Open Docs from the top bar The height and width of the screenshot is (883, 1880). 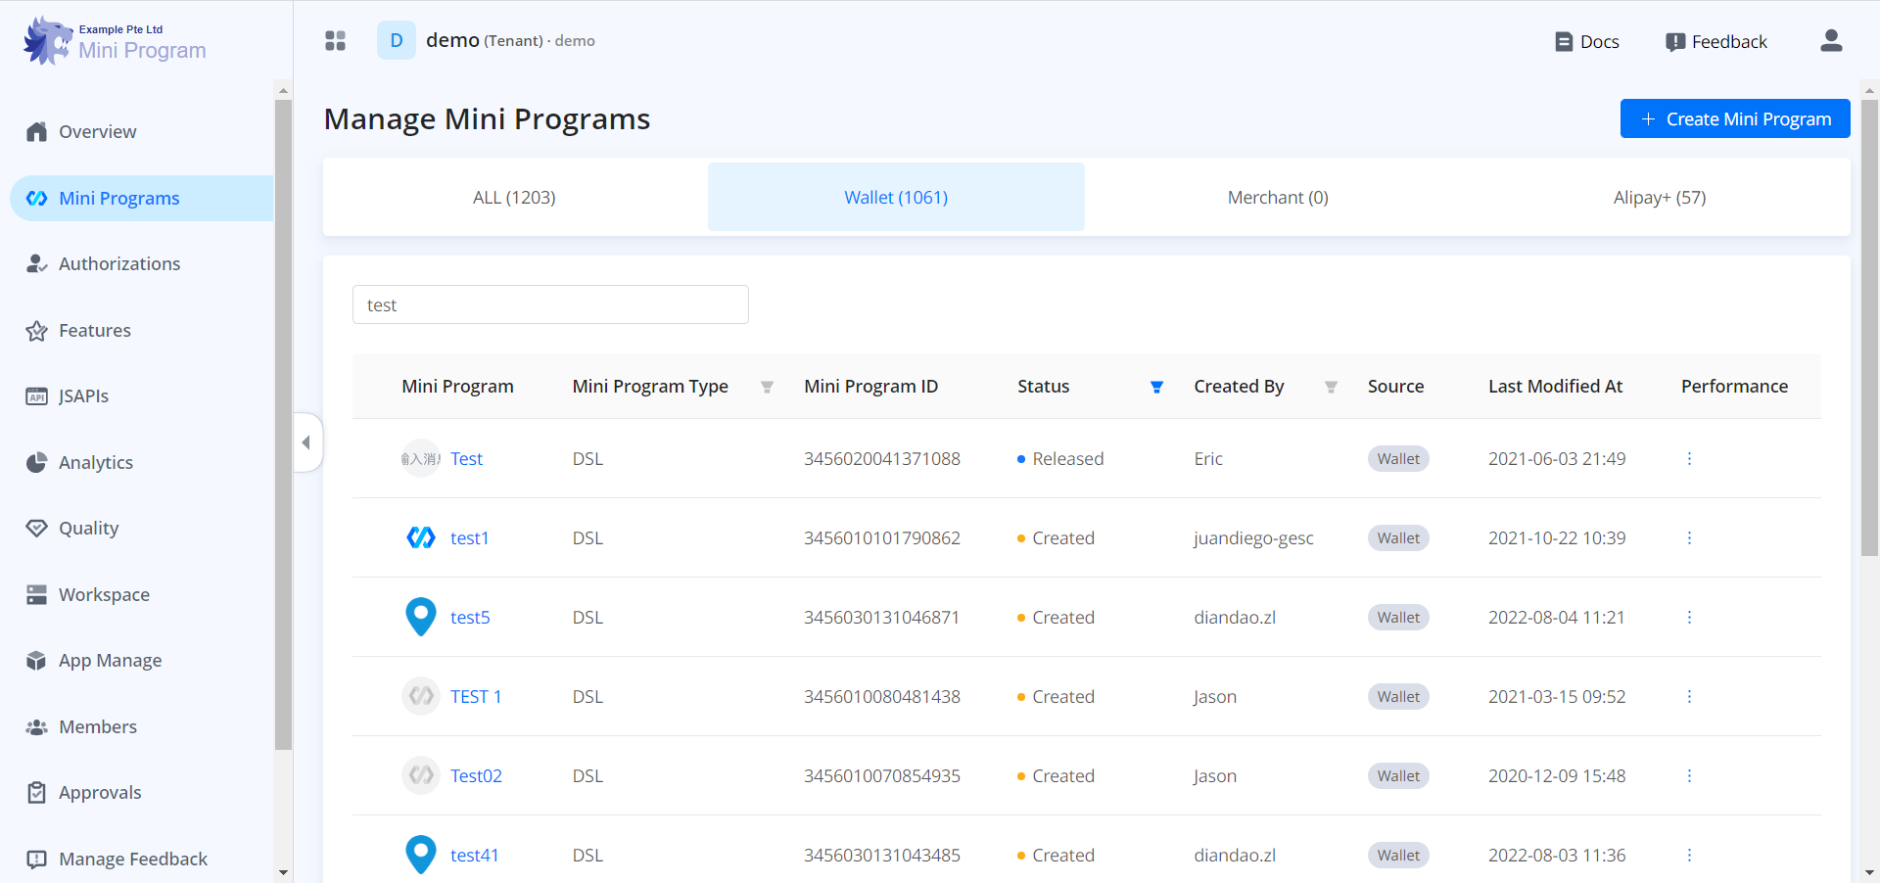click(x=1587, y=42)
